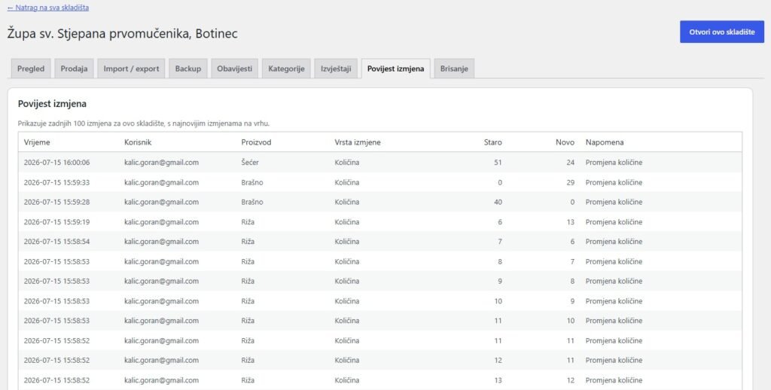
Task: Click Brašno in the 15:59:28 row
Action: coord(252,202)
